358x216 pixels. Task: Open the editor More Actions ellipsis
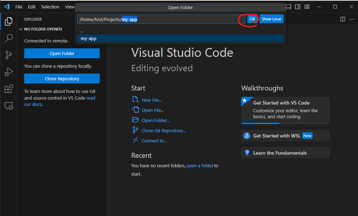(352, 19)
